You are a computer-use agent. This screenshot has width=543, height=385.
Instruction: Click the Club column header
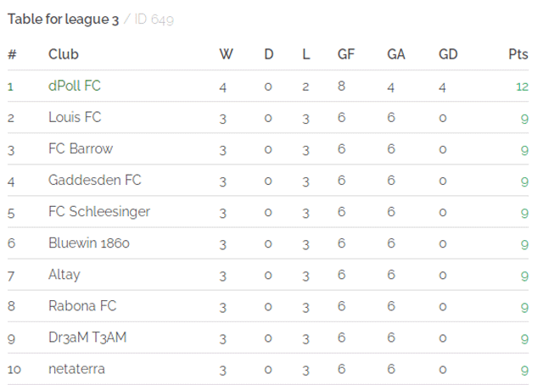(x=64, y=54)
